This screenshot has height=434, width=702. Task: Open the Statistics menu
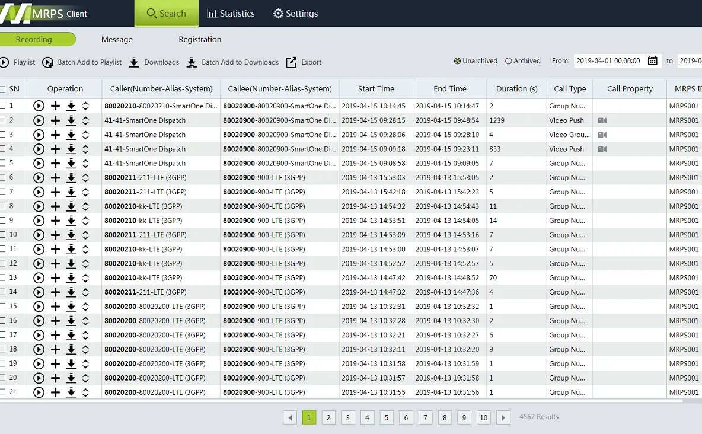231,13
